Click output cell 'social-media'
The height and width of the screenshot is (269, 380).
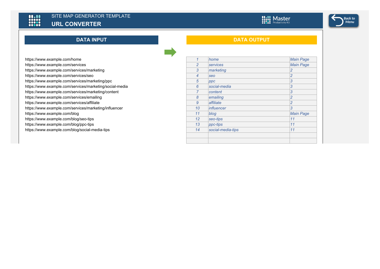[249, 86]
